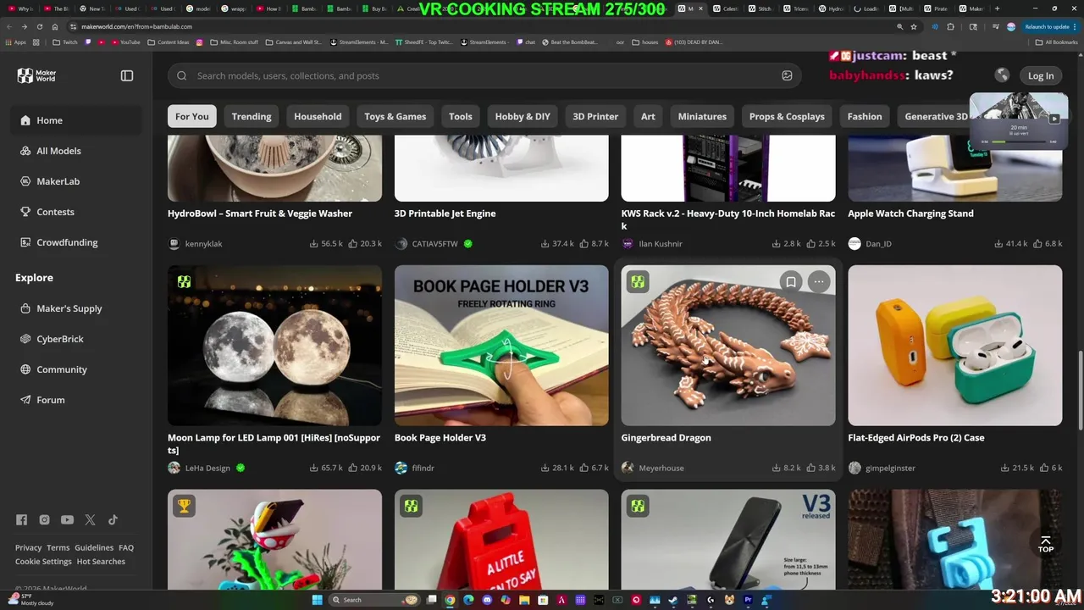Image resolution: width=1084 pixels, height=610 pixels.
Task: Open MakerWorld TikTok icon
Action: 113,520
